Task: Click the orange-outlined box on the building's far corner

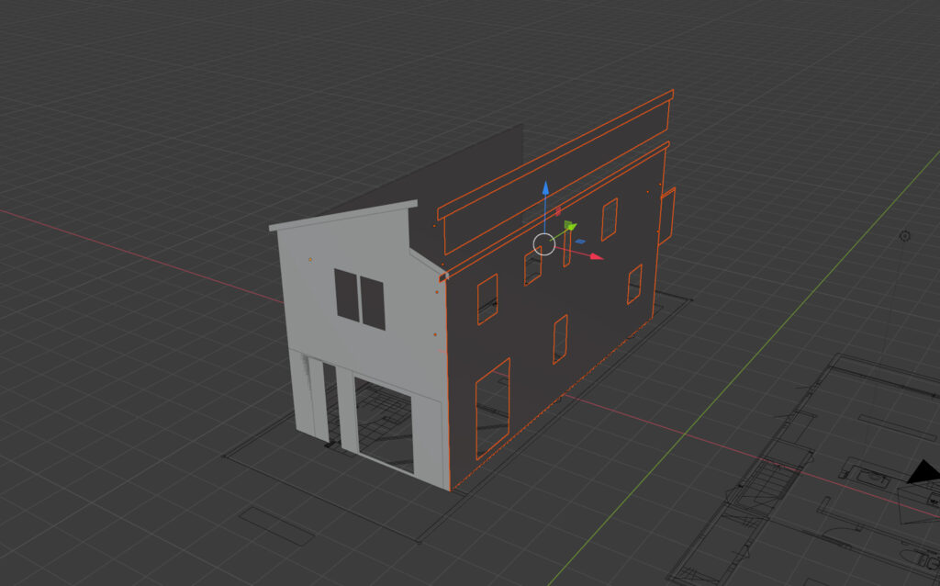Action: coord(666,216)
